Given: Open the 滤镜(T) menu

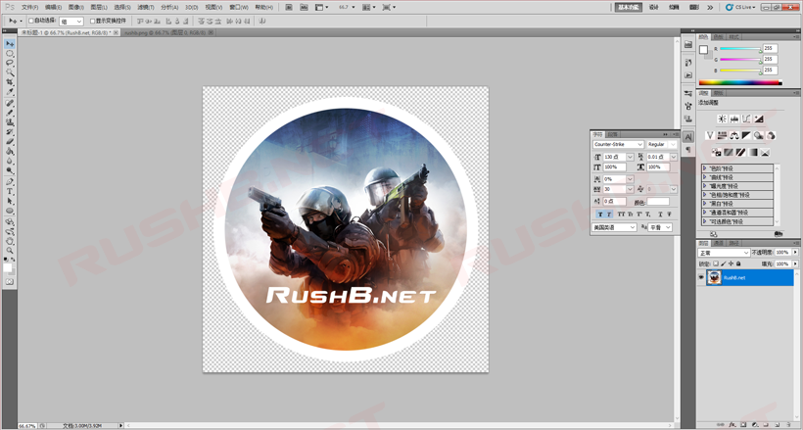Looking at the screenshot, I should click(146, 7).
